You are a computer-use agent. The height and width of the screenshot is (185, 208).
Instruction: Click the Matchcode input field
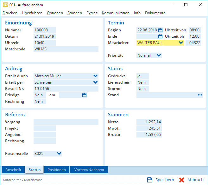66,49
